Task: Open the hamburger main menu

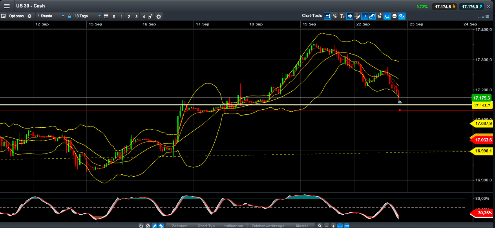Action: (7, 6)
